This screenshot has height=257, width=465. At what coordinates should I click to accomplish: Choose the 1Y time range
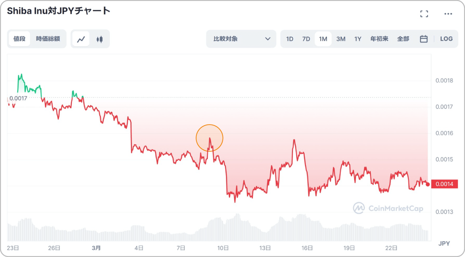point(358,39)
